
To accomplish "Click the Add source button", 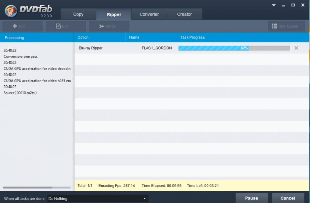I will click(x=22, y=26).
